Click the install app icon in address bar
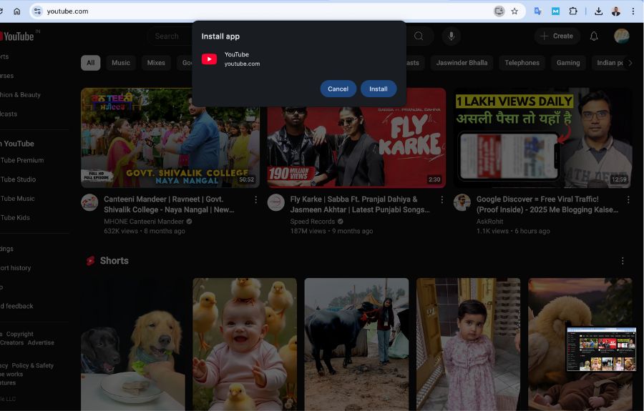 499,11
